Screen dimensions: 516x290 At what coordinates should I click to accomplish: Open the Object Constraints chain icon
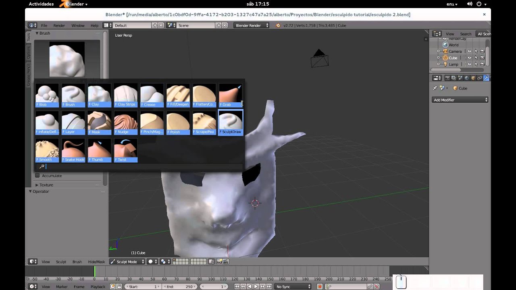480,78
